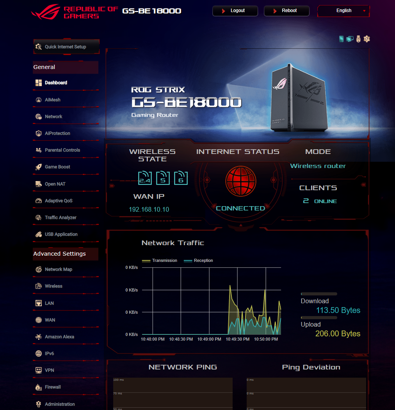Viewport: 395px width, 410px height.
Task: Open Wireless advanced settings
Action: (53, 286)
